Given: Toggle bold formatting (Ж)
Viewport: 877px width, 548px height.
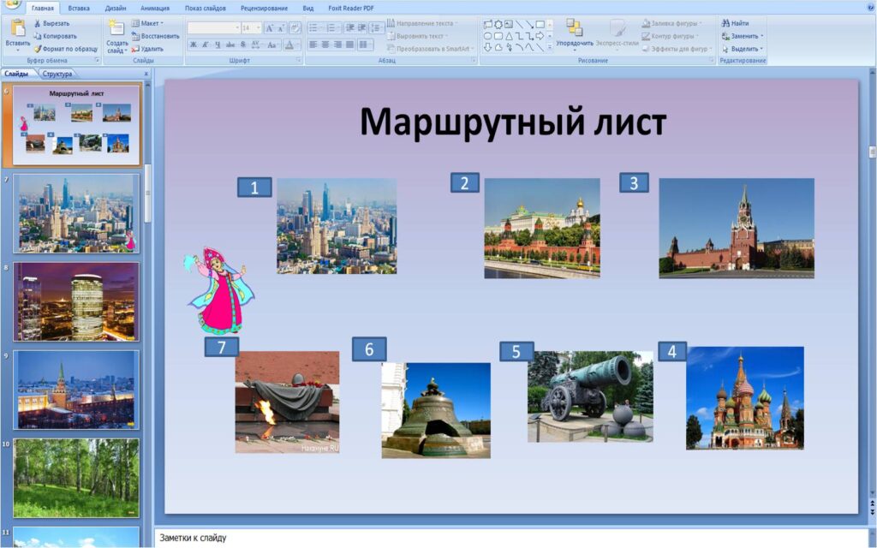Looking at the screenshot, I should tap(194, 45).
